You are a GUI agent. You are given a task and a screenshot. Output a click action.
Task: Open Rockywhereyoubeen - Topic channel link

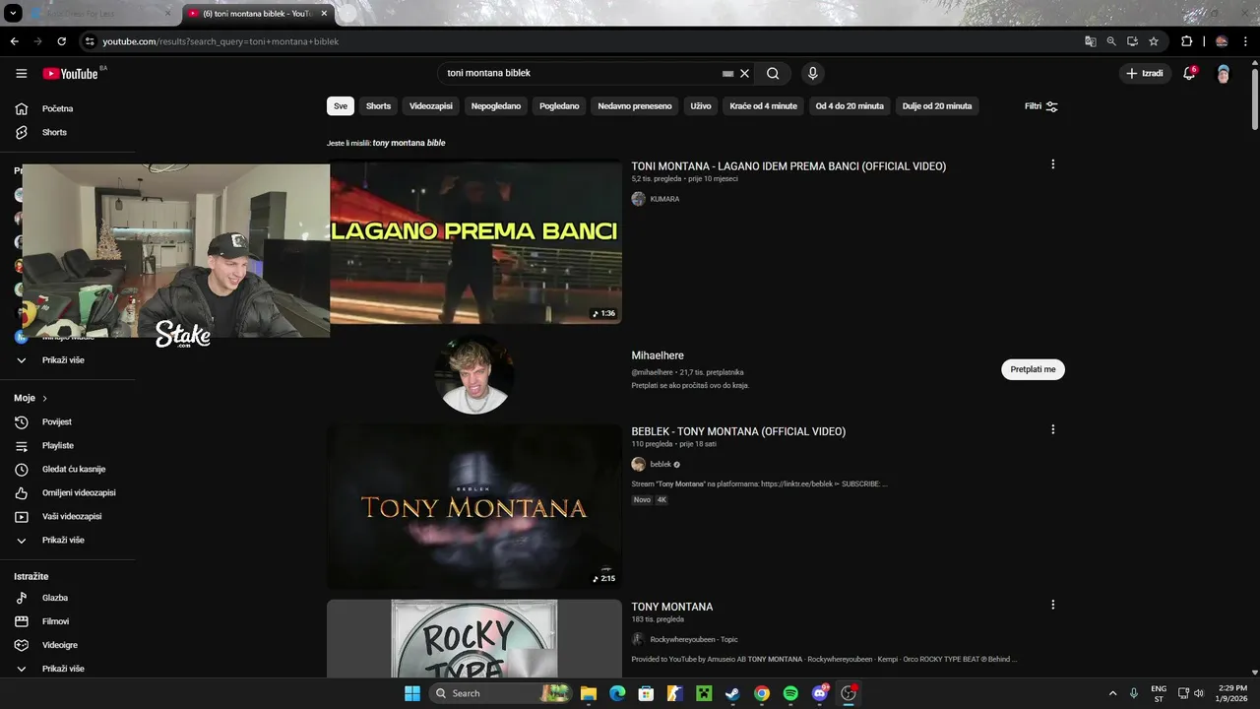pyautogui.click(x=694, y=639)
